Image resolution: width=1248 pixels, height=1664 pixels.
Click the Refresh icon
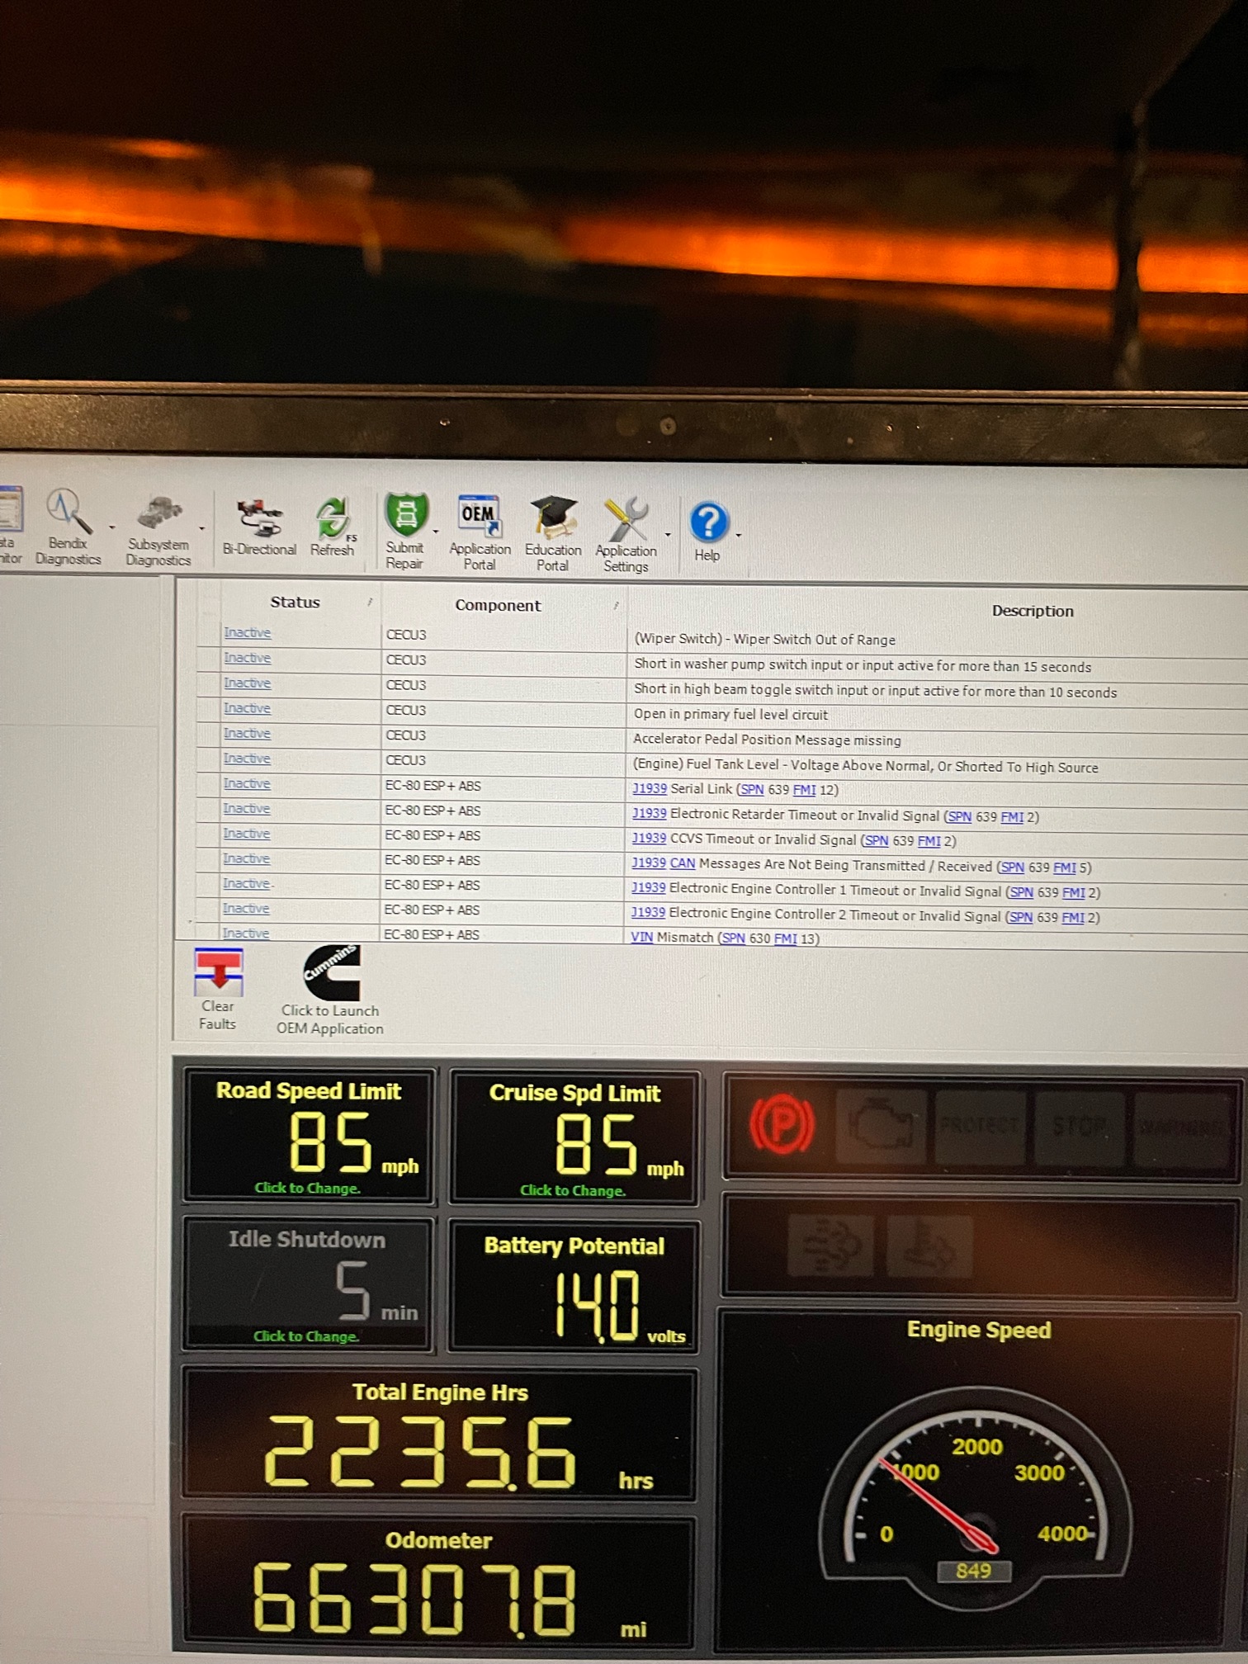[x=333, y=528]
